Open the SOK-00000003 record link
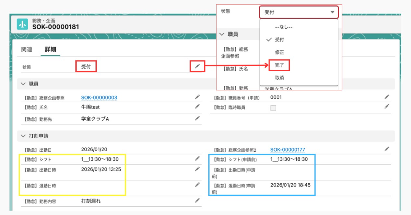Viewport: 411px width, 215px height. coord(99,98)
